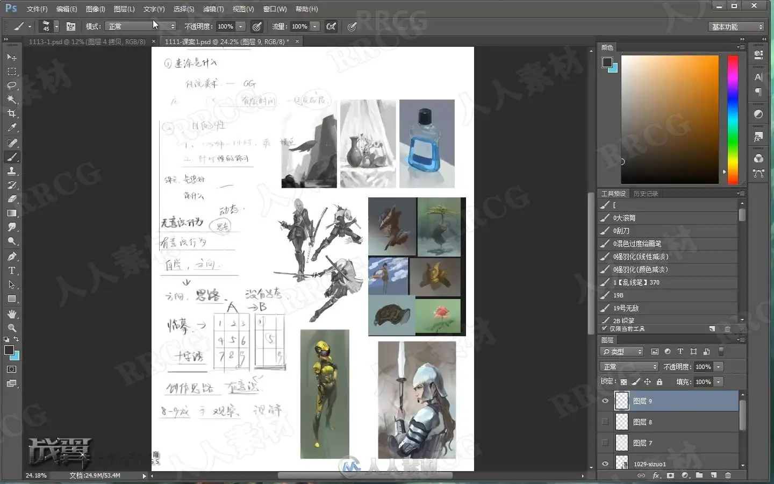
Task: Select the Clone Stamp tool
Action: 12,171
